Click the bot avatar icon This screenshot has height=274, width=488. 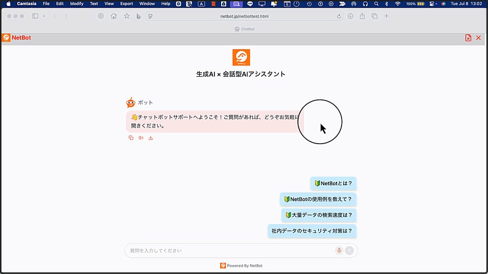131,102
